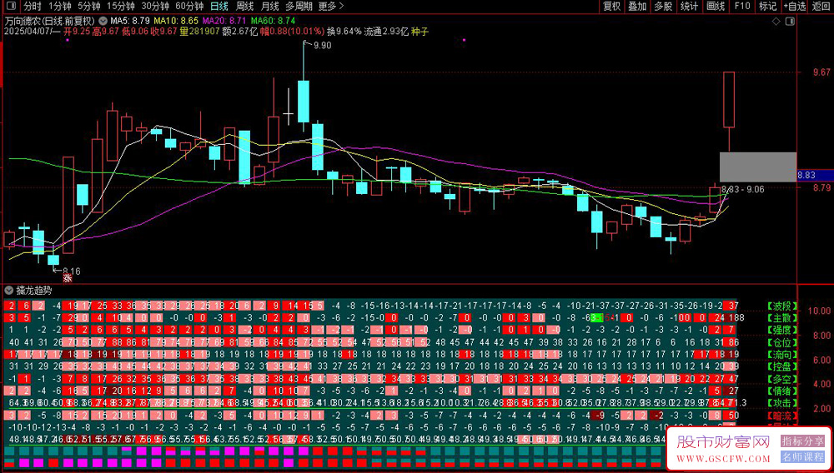Click the 额2.67亿 turnover value
Screen dimensions: 834x473
click(x=240, y=32)
